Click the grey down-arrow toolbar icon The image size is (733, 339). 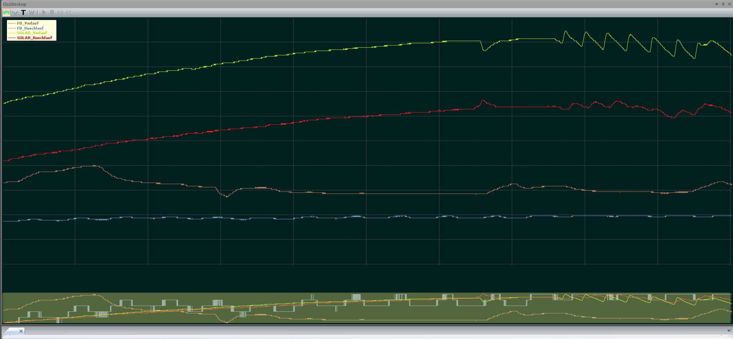coord(15,12)
